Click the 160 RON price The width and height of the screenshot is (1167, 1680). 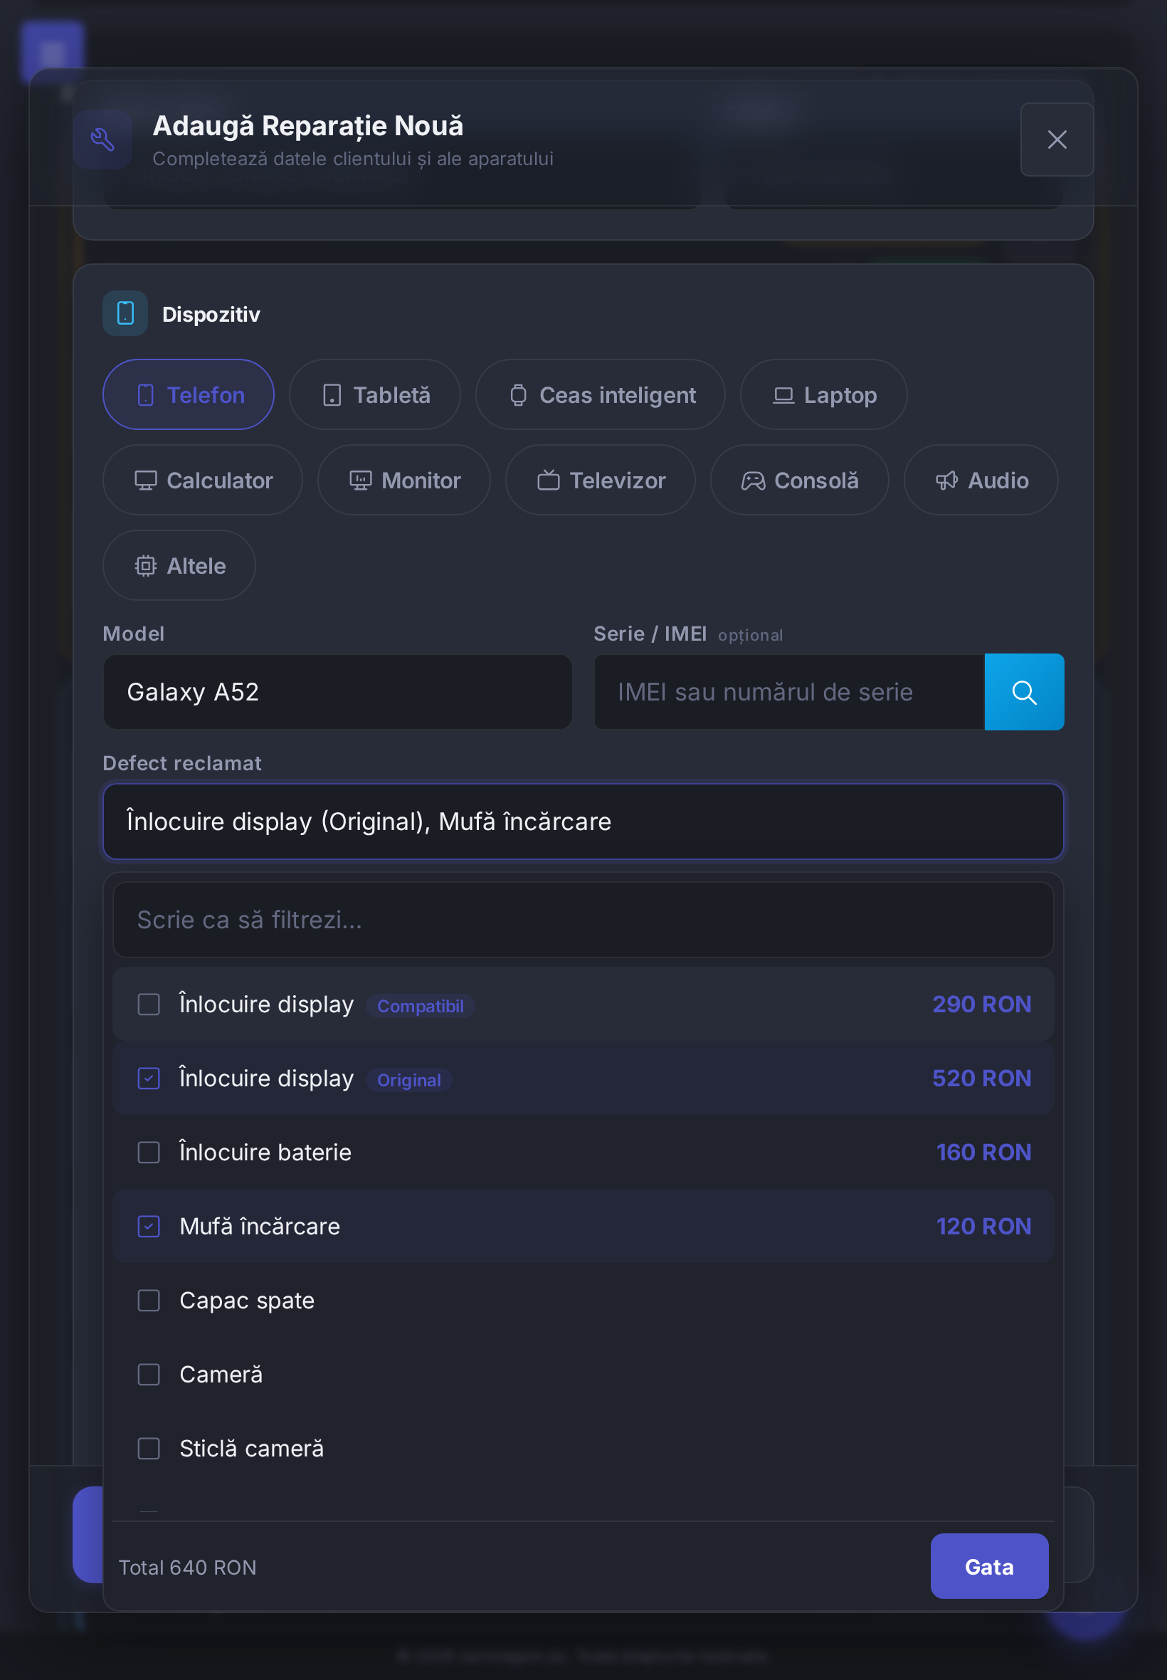coord(983,1152)
